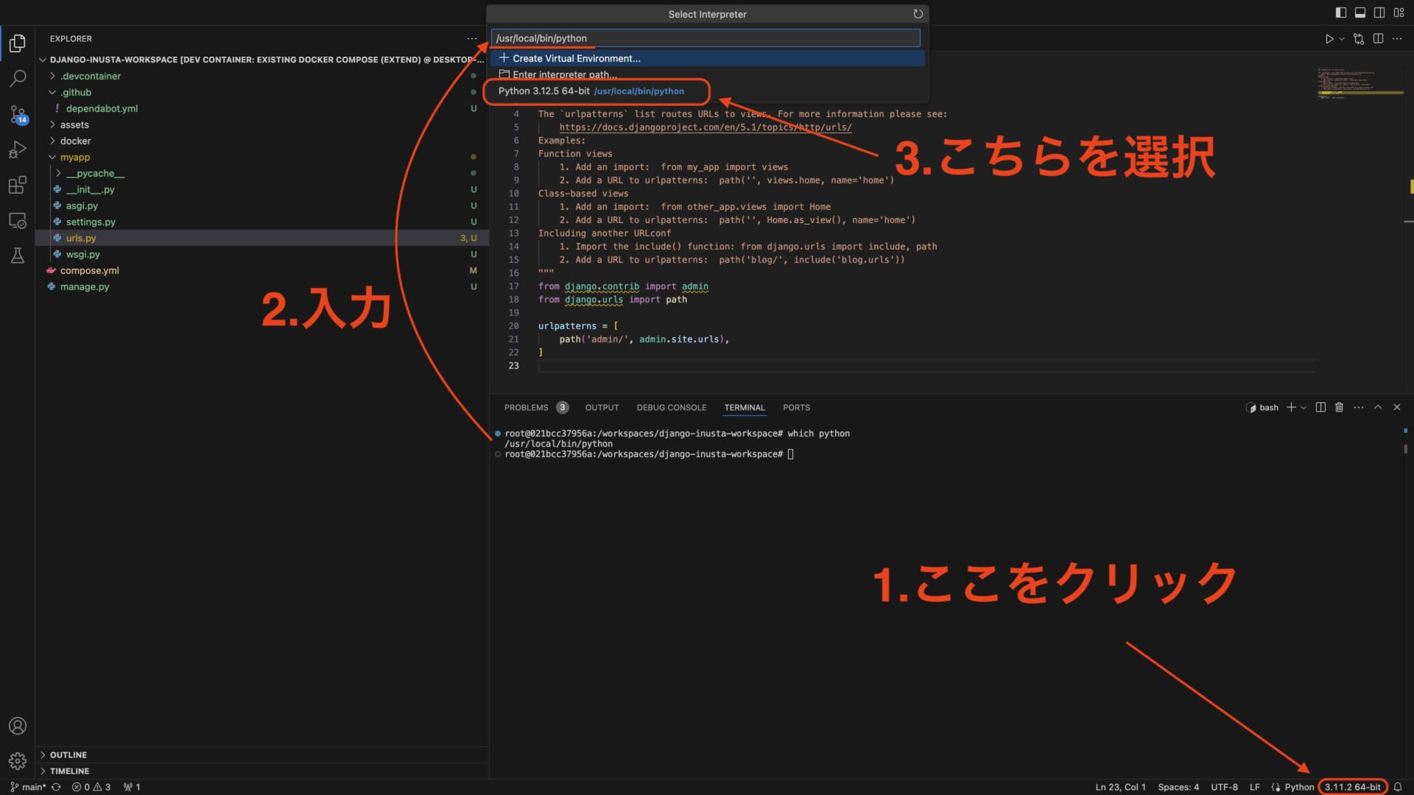Maximize the panel size chevron
This screenshot has height=795, width=1414.
1378,407
